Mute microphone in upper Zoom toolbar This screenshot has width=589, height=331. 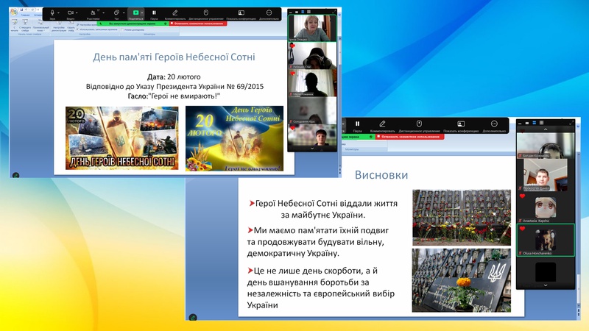tap(52, 14)
